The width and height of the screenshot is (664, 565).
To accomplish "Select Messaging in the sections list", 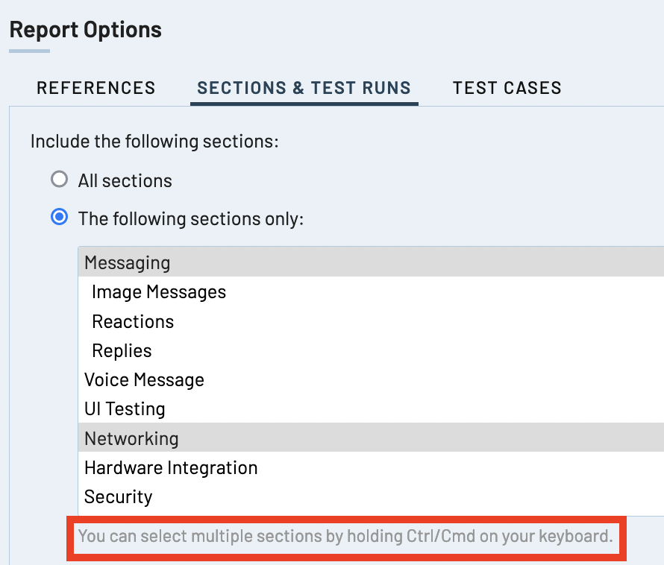I will (127, 262).
